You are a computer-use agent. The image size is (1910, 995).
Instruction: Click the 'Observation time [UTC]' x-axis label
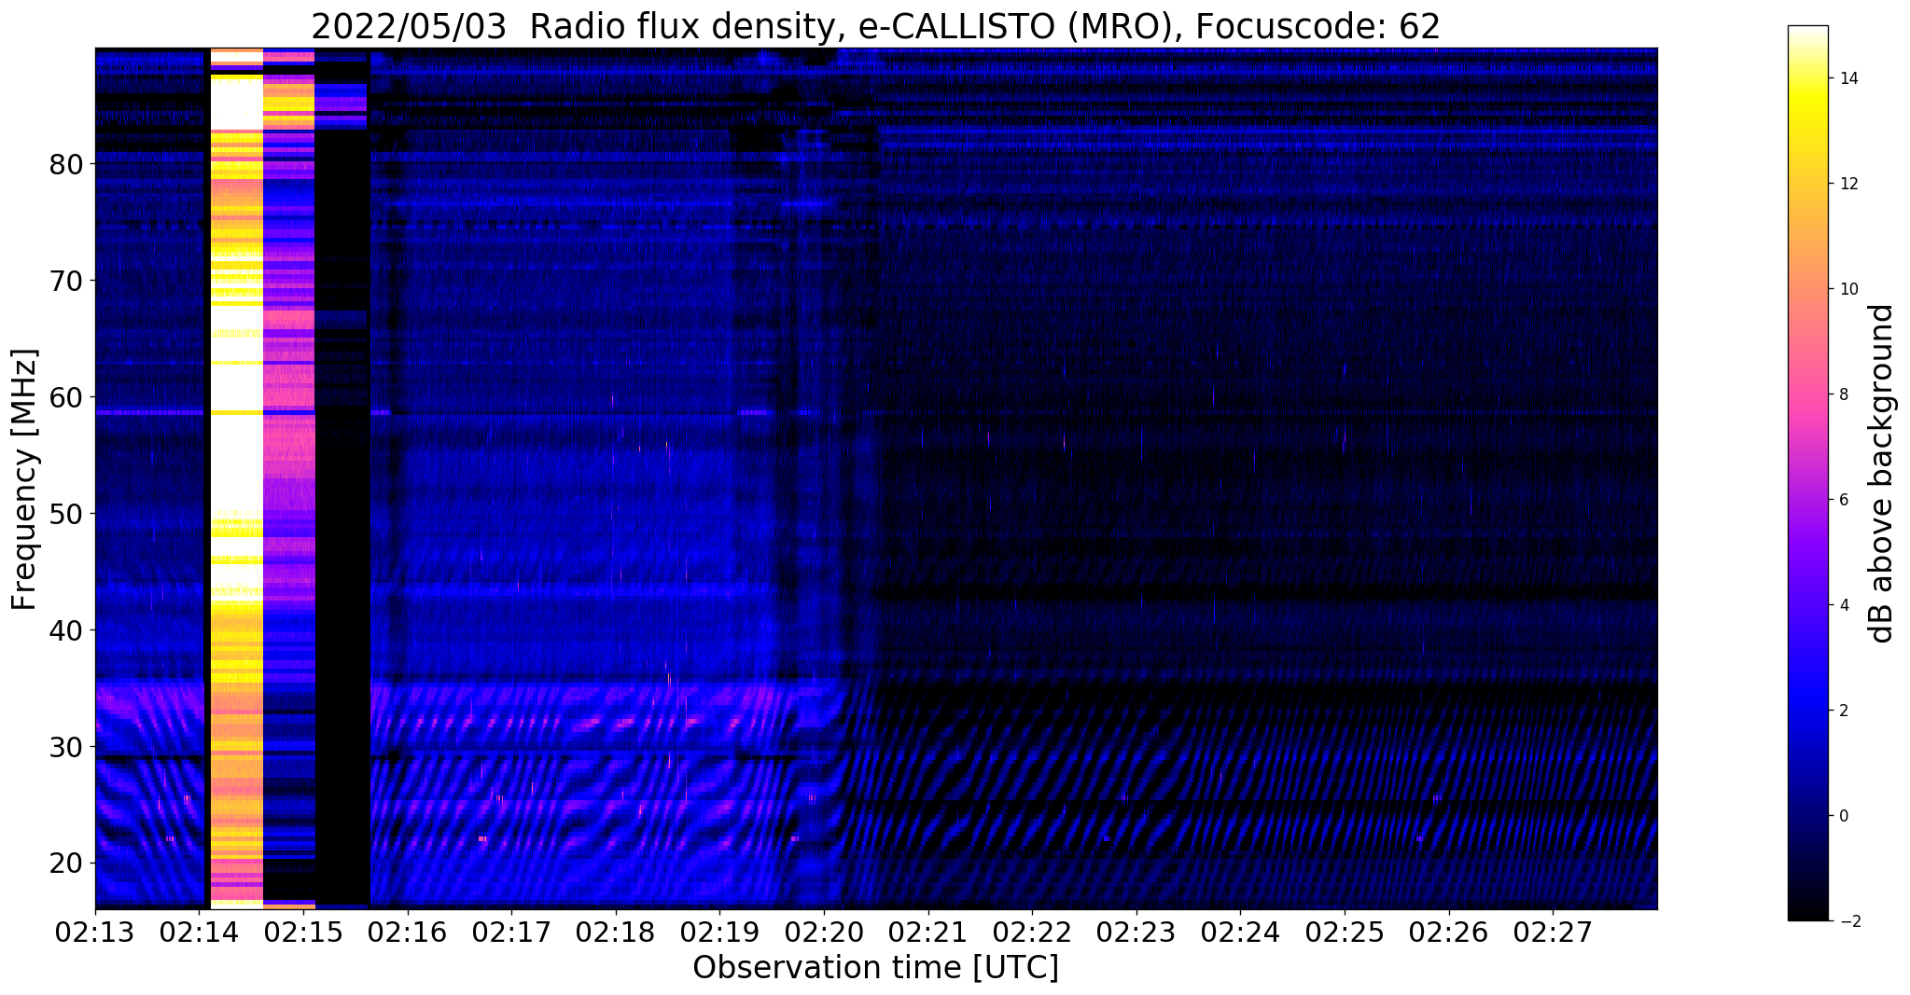[x=875, y=968]
